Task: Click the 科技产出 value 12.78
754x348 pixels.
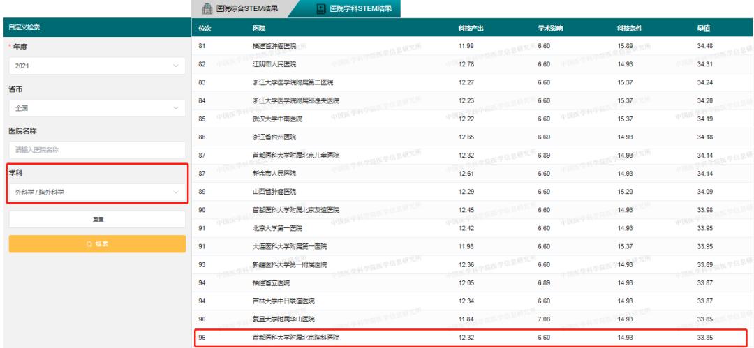Action: (x=466, y=64)
